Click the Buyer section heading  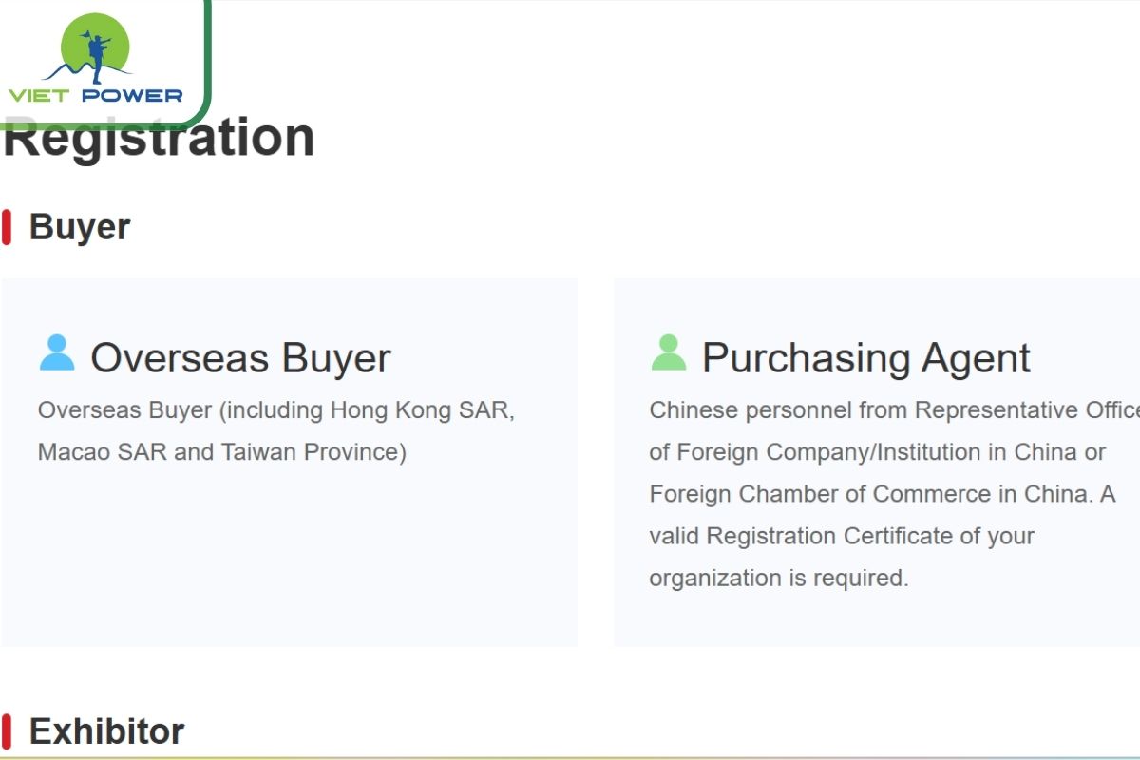[x=80, y=227]
